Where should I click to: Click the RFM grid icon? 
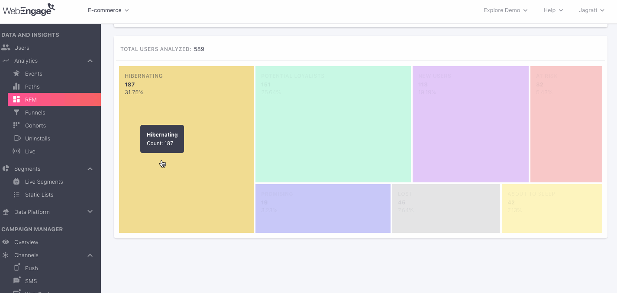16,99
